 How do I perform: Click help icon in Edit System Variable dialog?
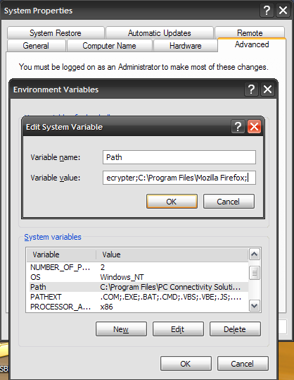pos(238,126)
